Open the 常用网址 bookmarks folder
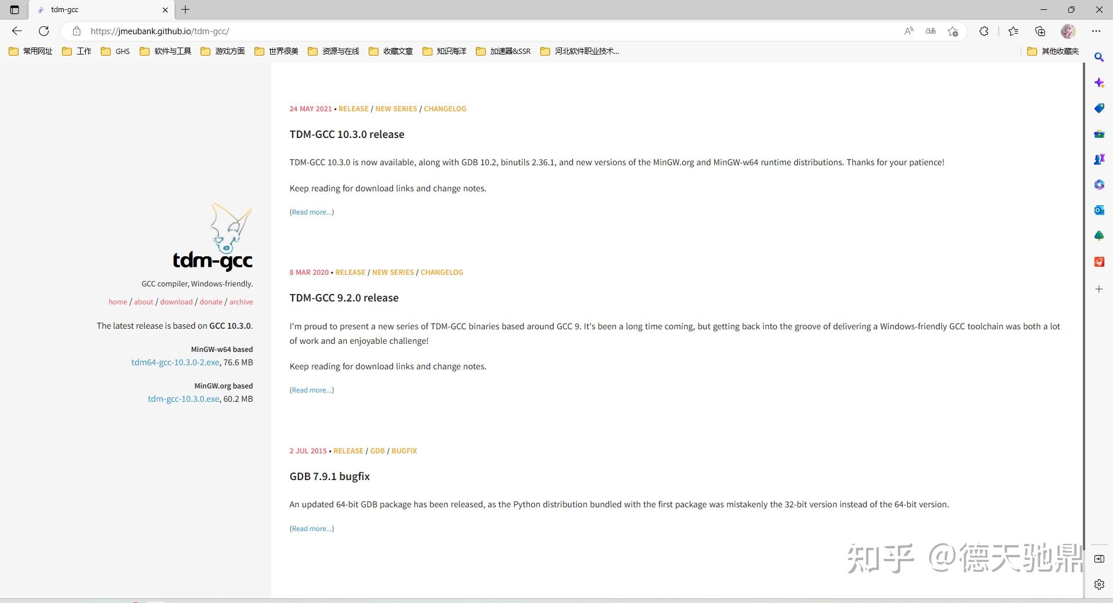 pyautogui.click(x=31, y=51)
